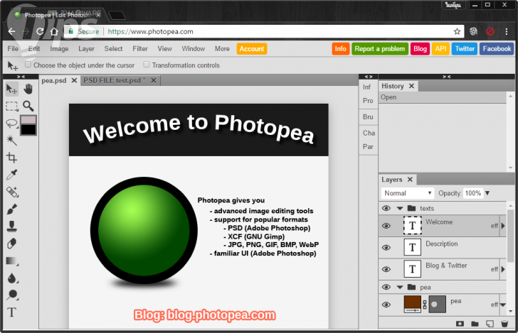Go to the browser home page

coord(54,32)
